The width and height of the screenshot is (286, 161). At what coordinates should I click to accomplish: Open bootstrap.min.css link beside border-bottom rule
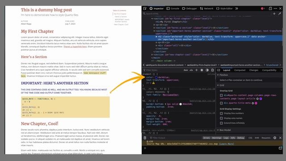point(202,101)
